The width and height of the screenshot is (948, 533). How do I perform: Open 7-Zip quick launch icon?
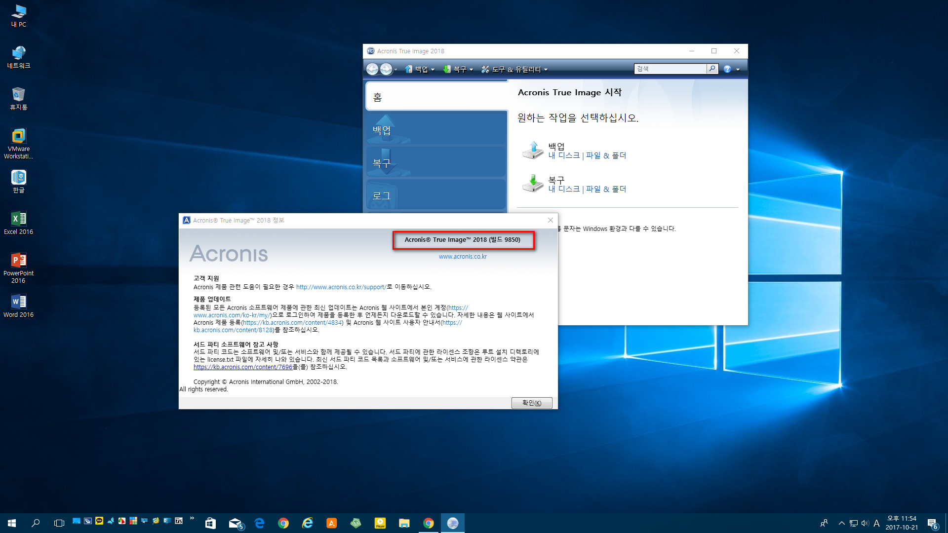tap(179, 521)
